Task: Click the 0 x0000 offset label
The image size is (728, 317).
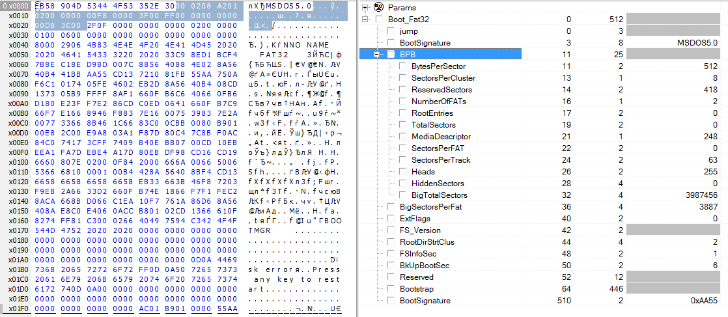Action: point(15,6)
